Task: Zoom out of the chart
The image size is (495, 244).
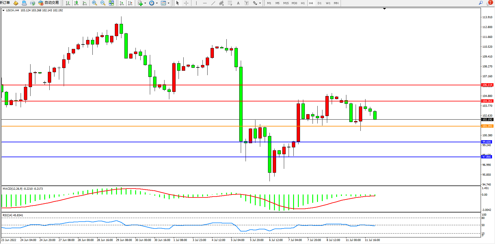Action: click(103, 3)
